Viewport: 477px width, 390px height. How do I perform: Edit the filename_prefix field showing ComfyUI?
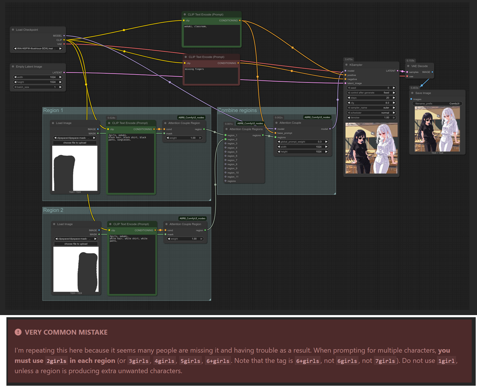point(438,104)
